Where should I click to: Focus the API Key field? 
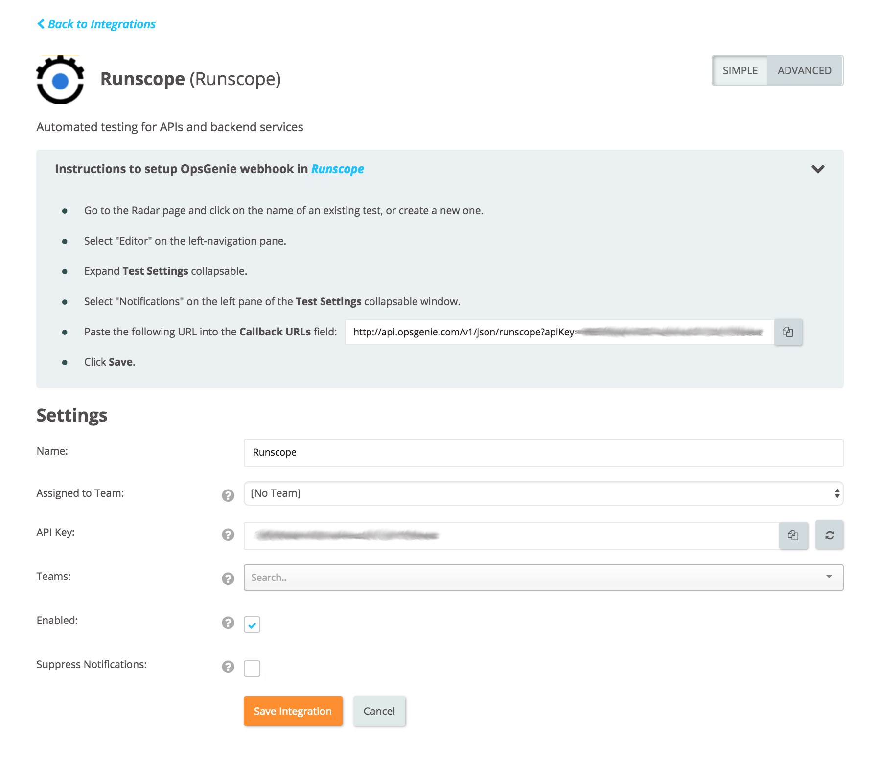point(511,536)
